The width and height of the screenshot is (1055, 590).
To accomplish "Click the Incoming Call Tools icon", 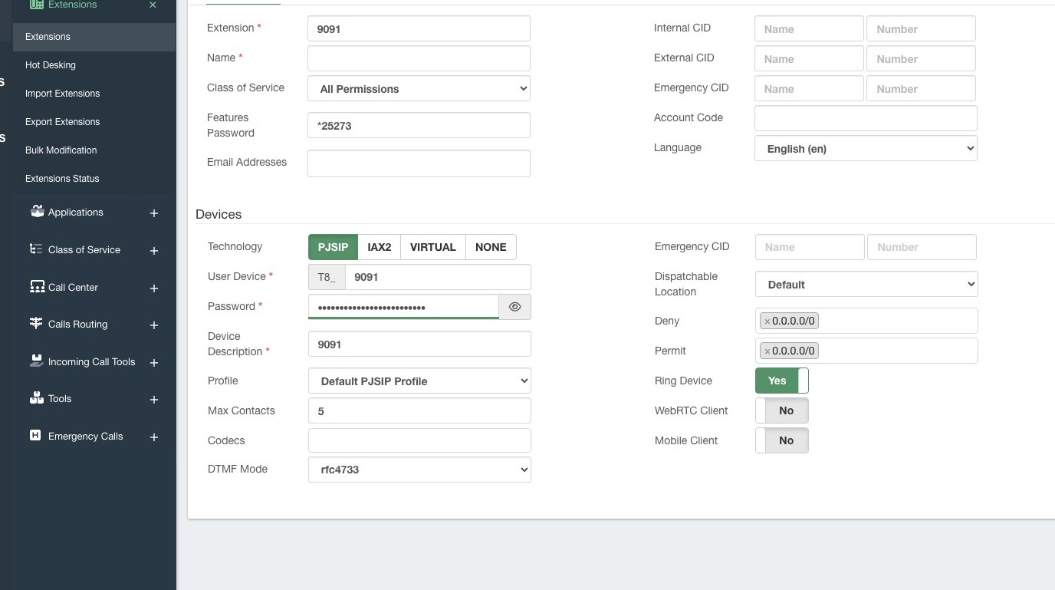I will [x=36, y=361].
